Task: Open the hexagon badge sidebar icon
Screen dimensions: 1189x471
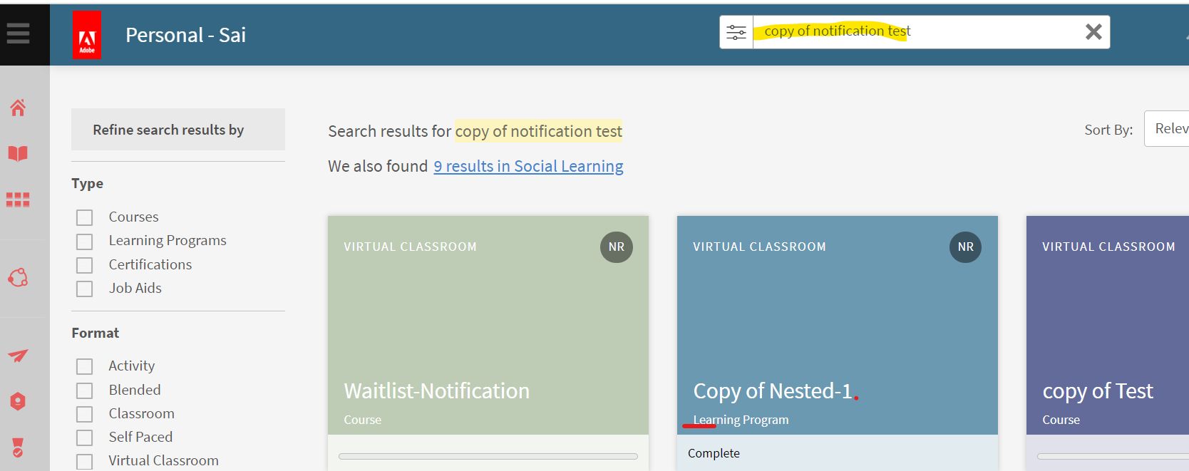Action: click(x=18, y=401)
